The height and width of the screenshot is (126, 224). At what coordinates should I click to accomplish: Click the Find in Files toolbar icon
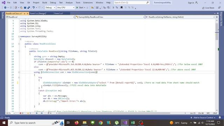tap(92, 8)
